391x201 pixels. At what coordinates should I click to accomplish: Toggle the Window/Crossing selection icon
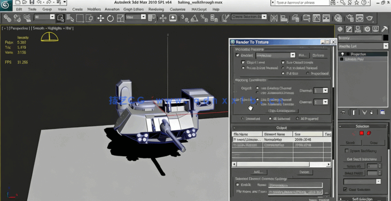pyautogui.click(x=90, y=18)
